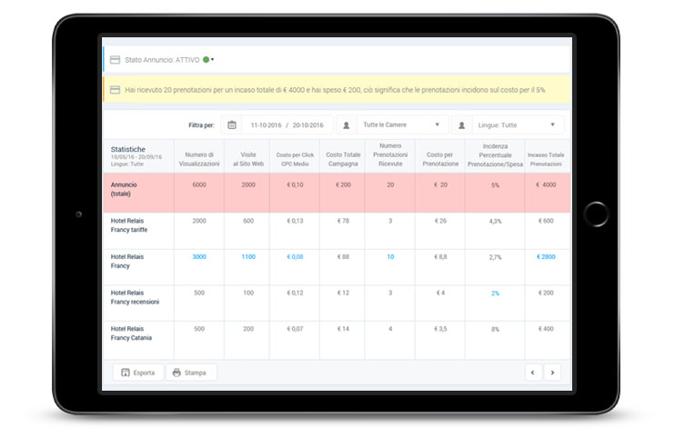Image resolution: width=675 pixels, height=428 pixels.
Task: Click the blue 3000 views value
Action: click(199, 257)
